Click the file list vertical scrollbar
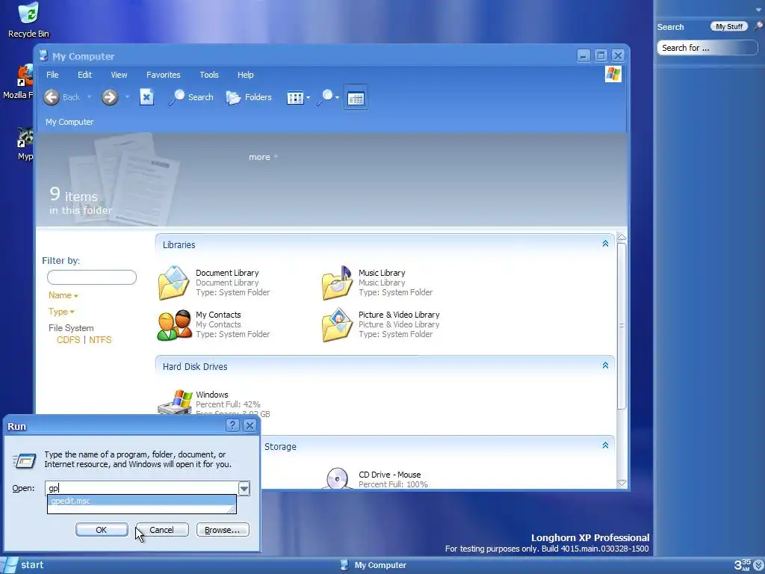This screenshot has width=765, height=574. coord(622,326)
